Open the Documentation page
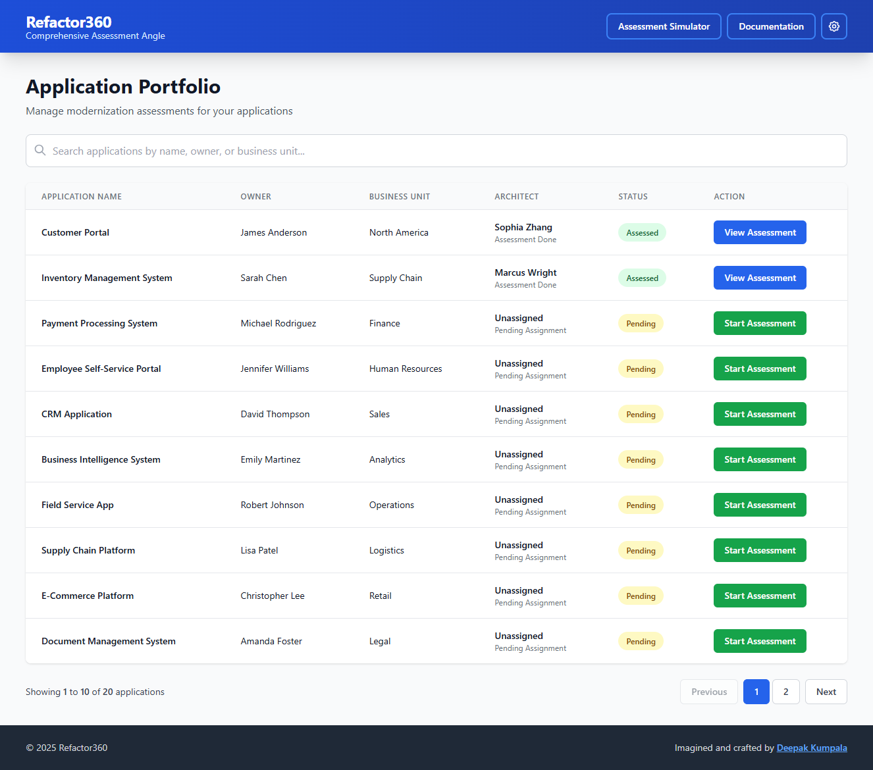Image resolution: width=873 pixels, height=770 pixels. [x=770, y=26]
